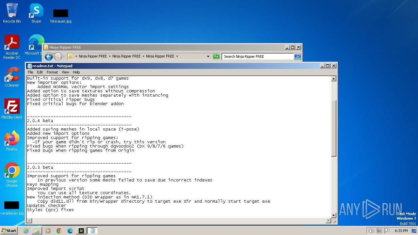
Task: Click the line "Improved import script"
Action: coord(56,189)
